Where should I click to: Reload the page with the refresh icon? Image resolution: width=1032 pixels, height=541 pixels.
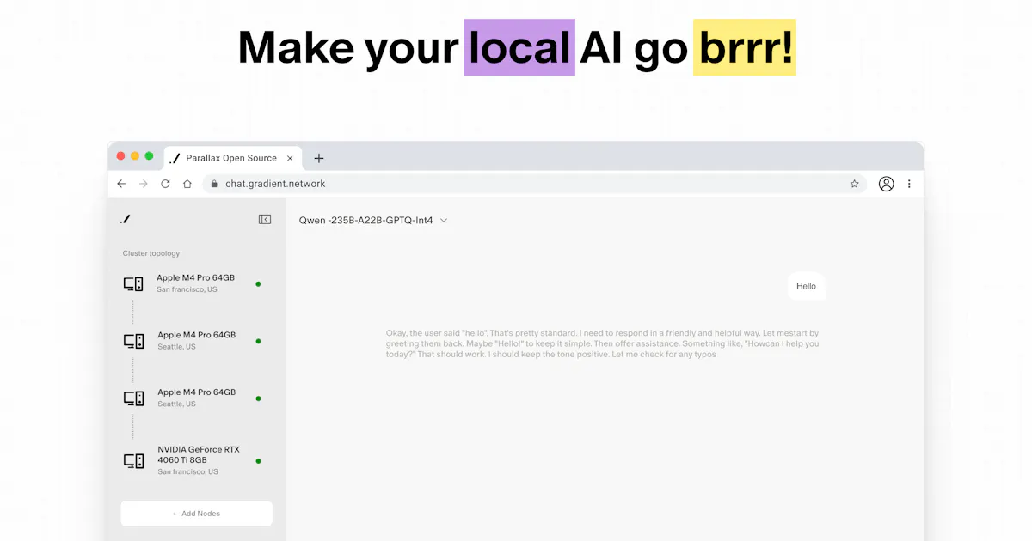[x=165, y=184]
